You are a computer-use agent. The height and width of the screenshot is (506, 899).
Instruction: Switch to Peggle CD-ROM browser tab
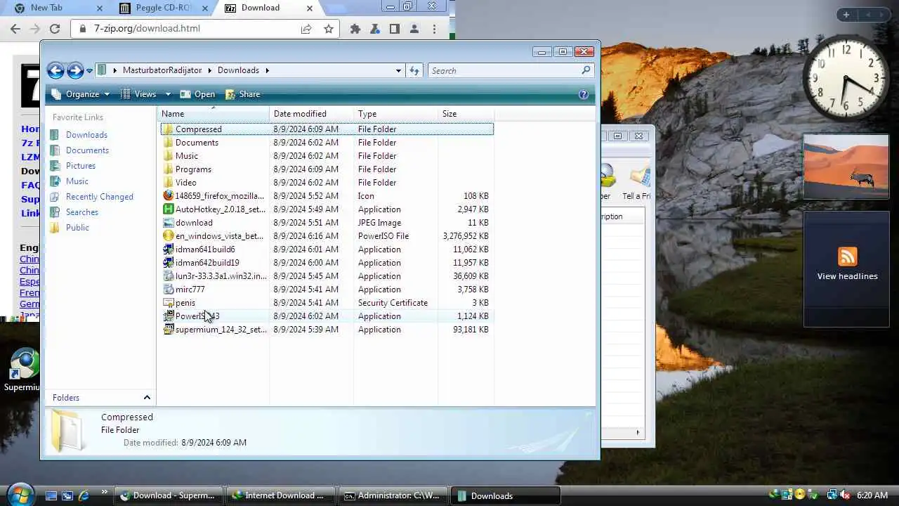[x=162, y=8]
